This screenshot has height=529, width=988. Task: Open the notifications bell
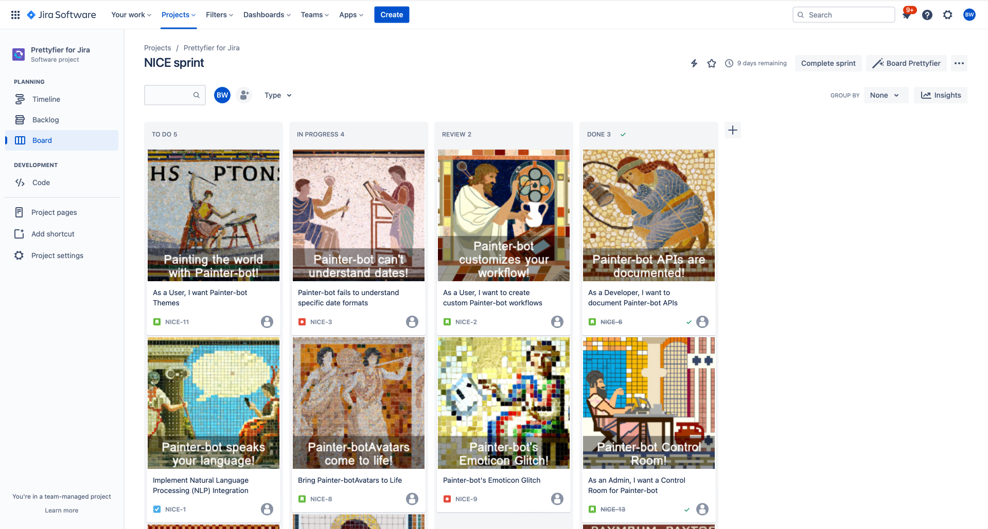click(x=907, y=15)
